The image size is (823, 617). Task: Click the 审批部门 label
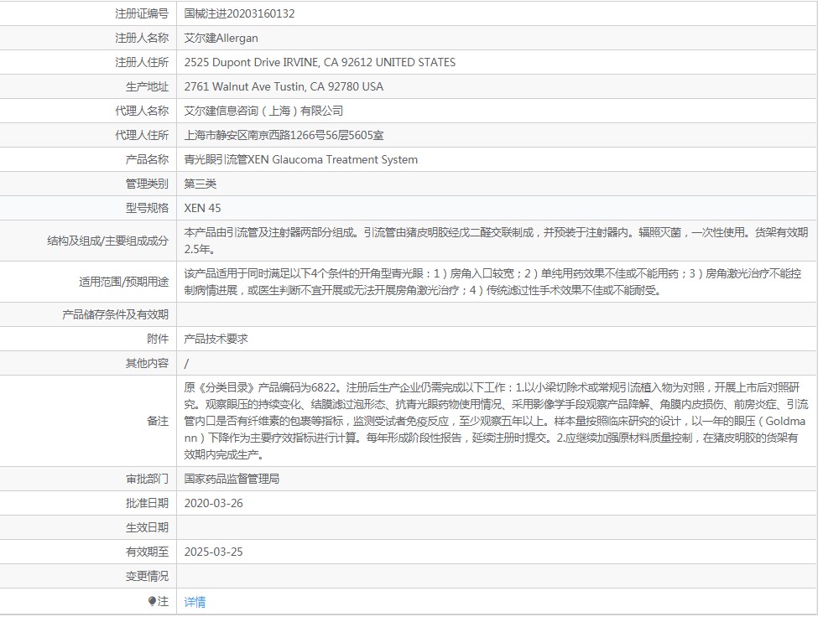pyautogui.click(x=147, y=479)
